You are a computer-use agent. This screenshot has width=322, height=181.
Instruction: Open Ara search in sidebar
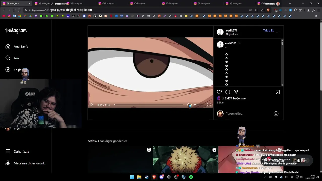point(12,58)
